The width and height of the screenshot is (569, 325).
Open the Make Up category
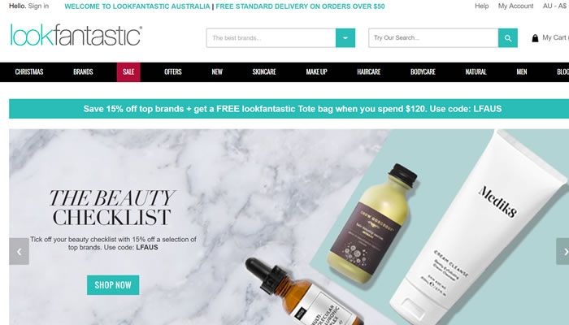tap(316, 71)
